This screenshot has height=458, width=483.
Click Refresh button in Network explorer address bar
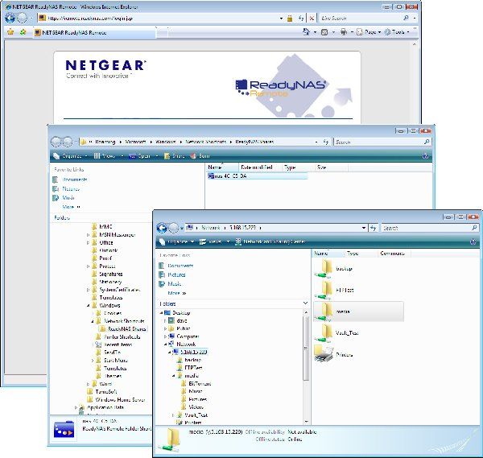click(x=373, y=228)
